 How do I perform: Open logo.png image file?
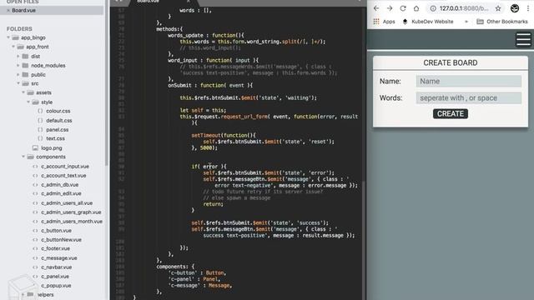(52, 148)
